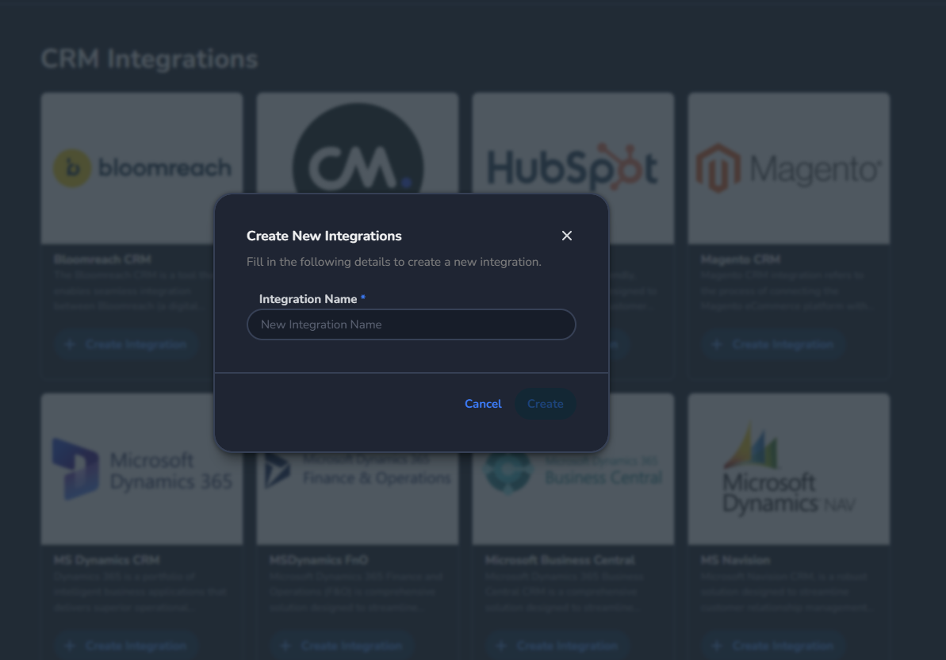This screenshot has height=660, width=946.
Task: Click Create Integration under Bloomreach CRM
Action: coord(127,344)
